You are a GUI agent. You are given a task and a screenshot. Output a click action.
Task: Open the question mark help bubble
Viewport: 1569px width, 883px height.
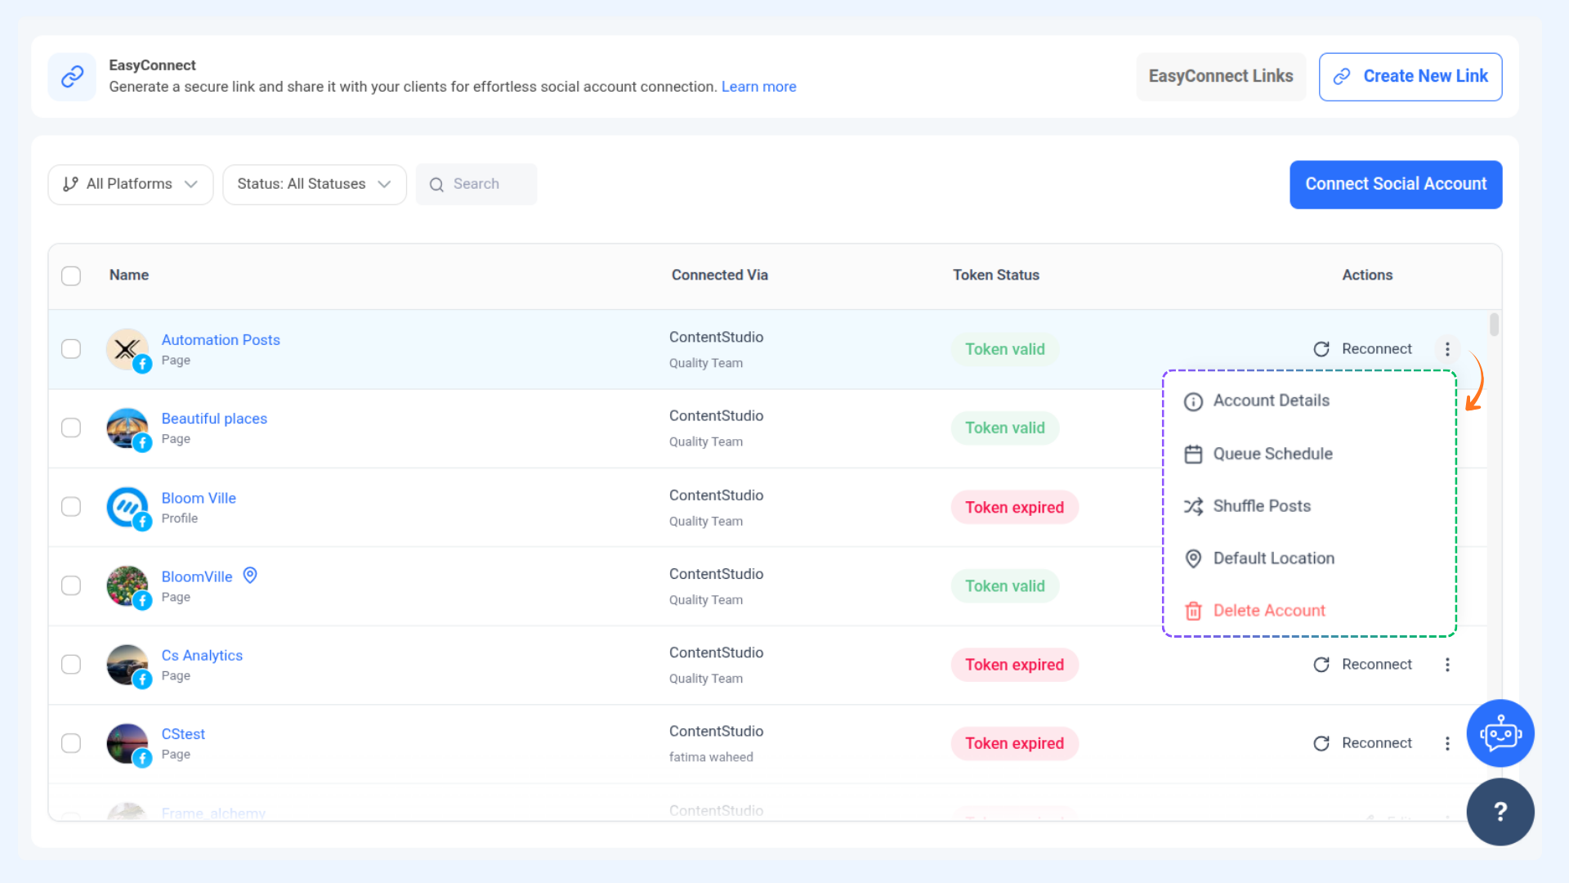(1500, 812)
